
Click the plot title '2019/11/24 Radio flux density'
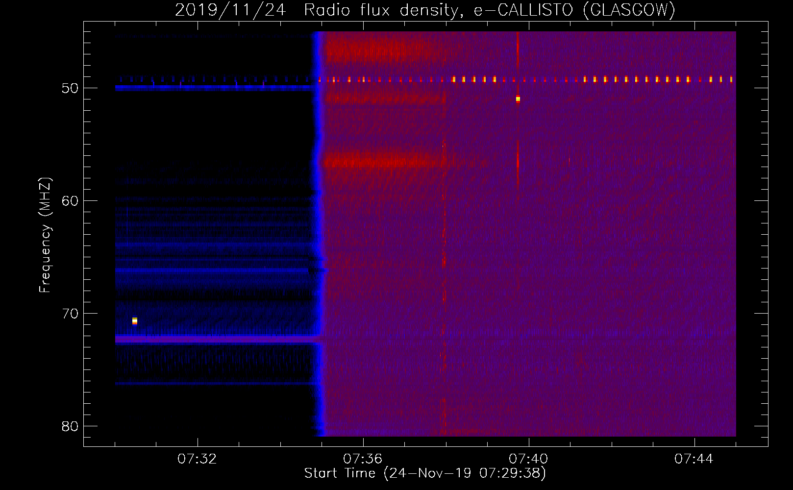(x=320, y=10)
